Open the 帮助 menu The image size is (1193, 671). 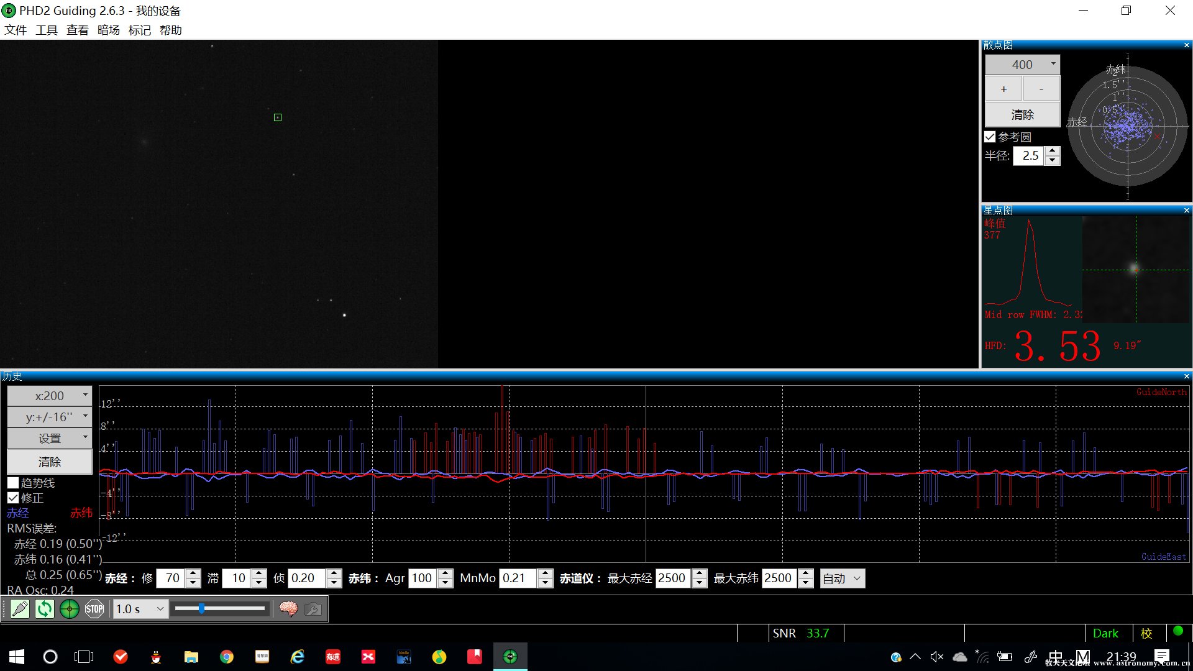pyautogui.click(x=171, y=30)
